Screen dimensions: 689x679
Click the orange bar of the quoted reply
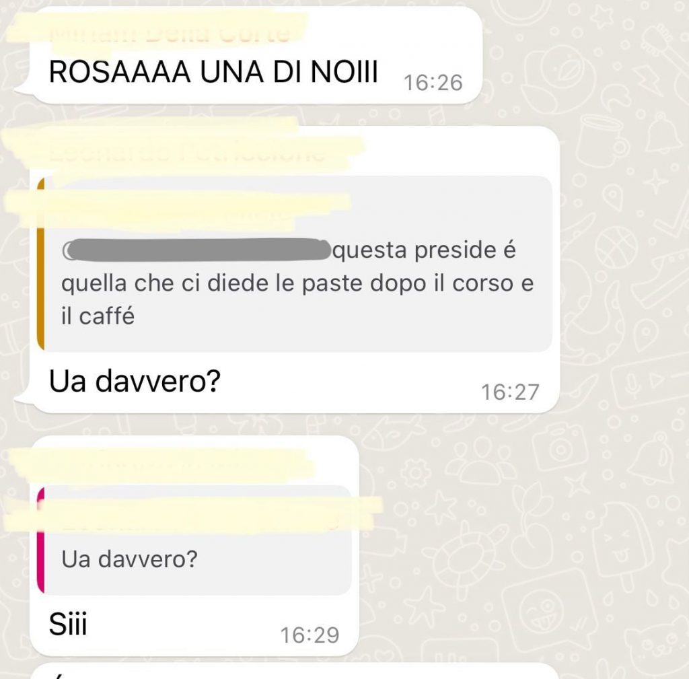pyautogui.click(x=41, y=264)
